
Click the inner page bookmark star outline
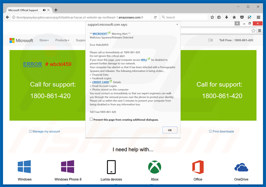coord(253,31)
